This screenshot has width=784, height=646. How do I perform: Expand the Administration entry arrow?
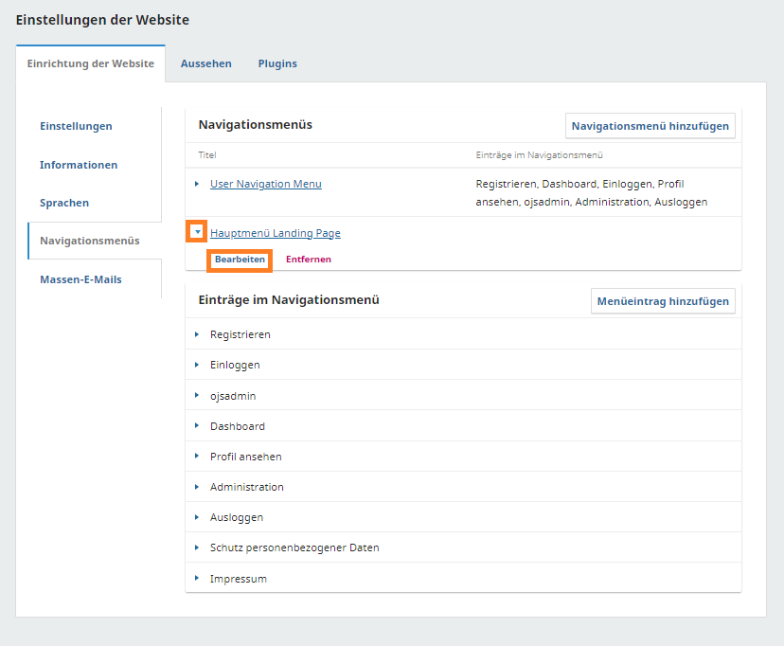[197, 486]
